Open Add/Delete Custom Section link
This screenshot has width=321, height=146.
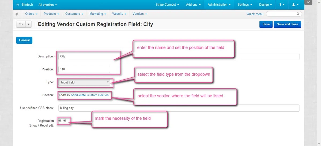(90, 95)
